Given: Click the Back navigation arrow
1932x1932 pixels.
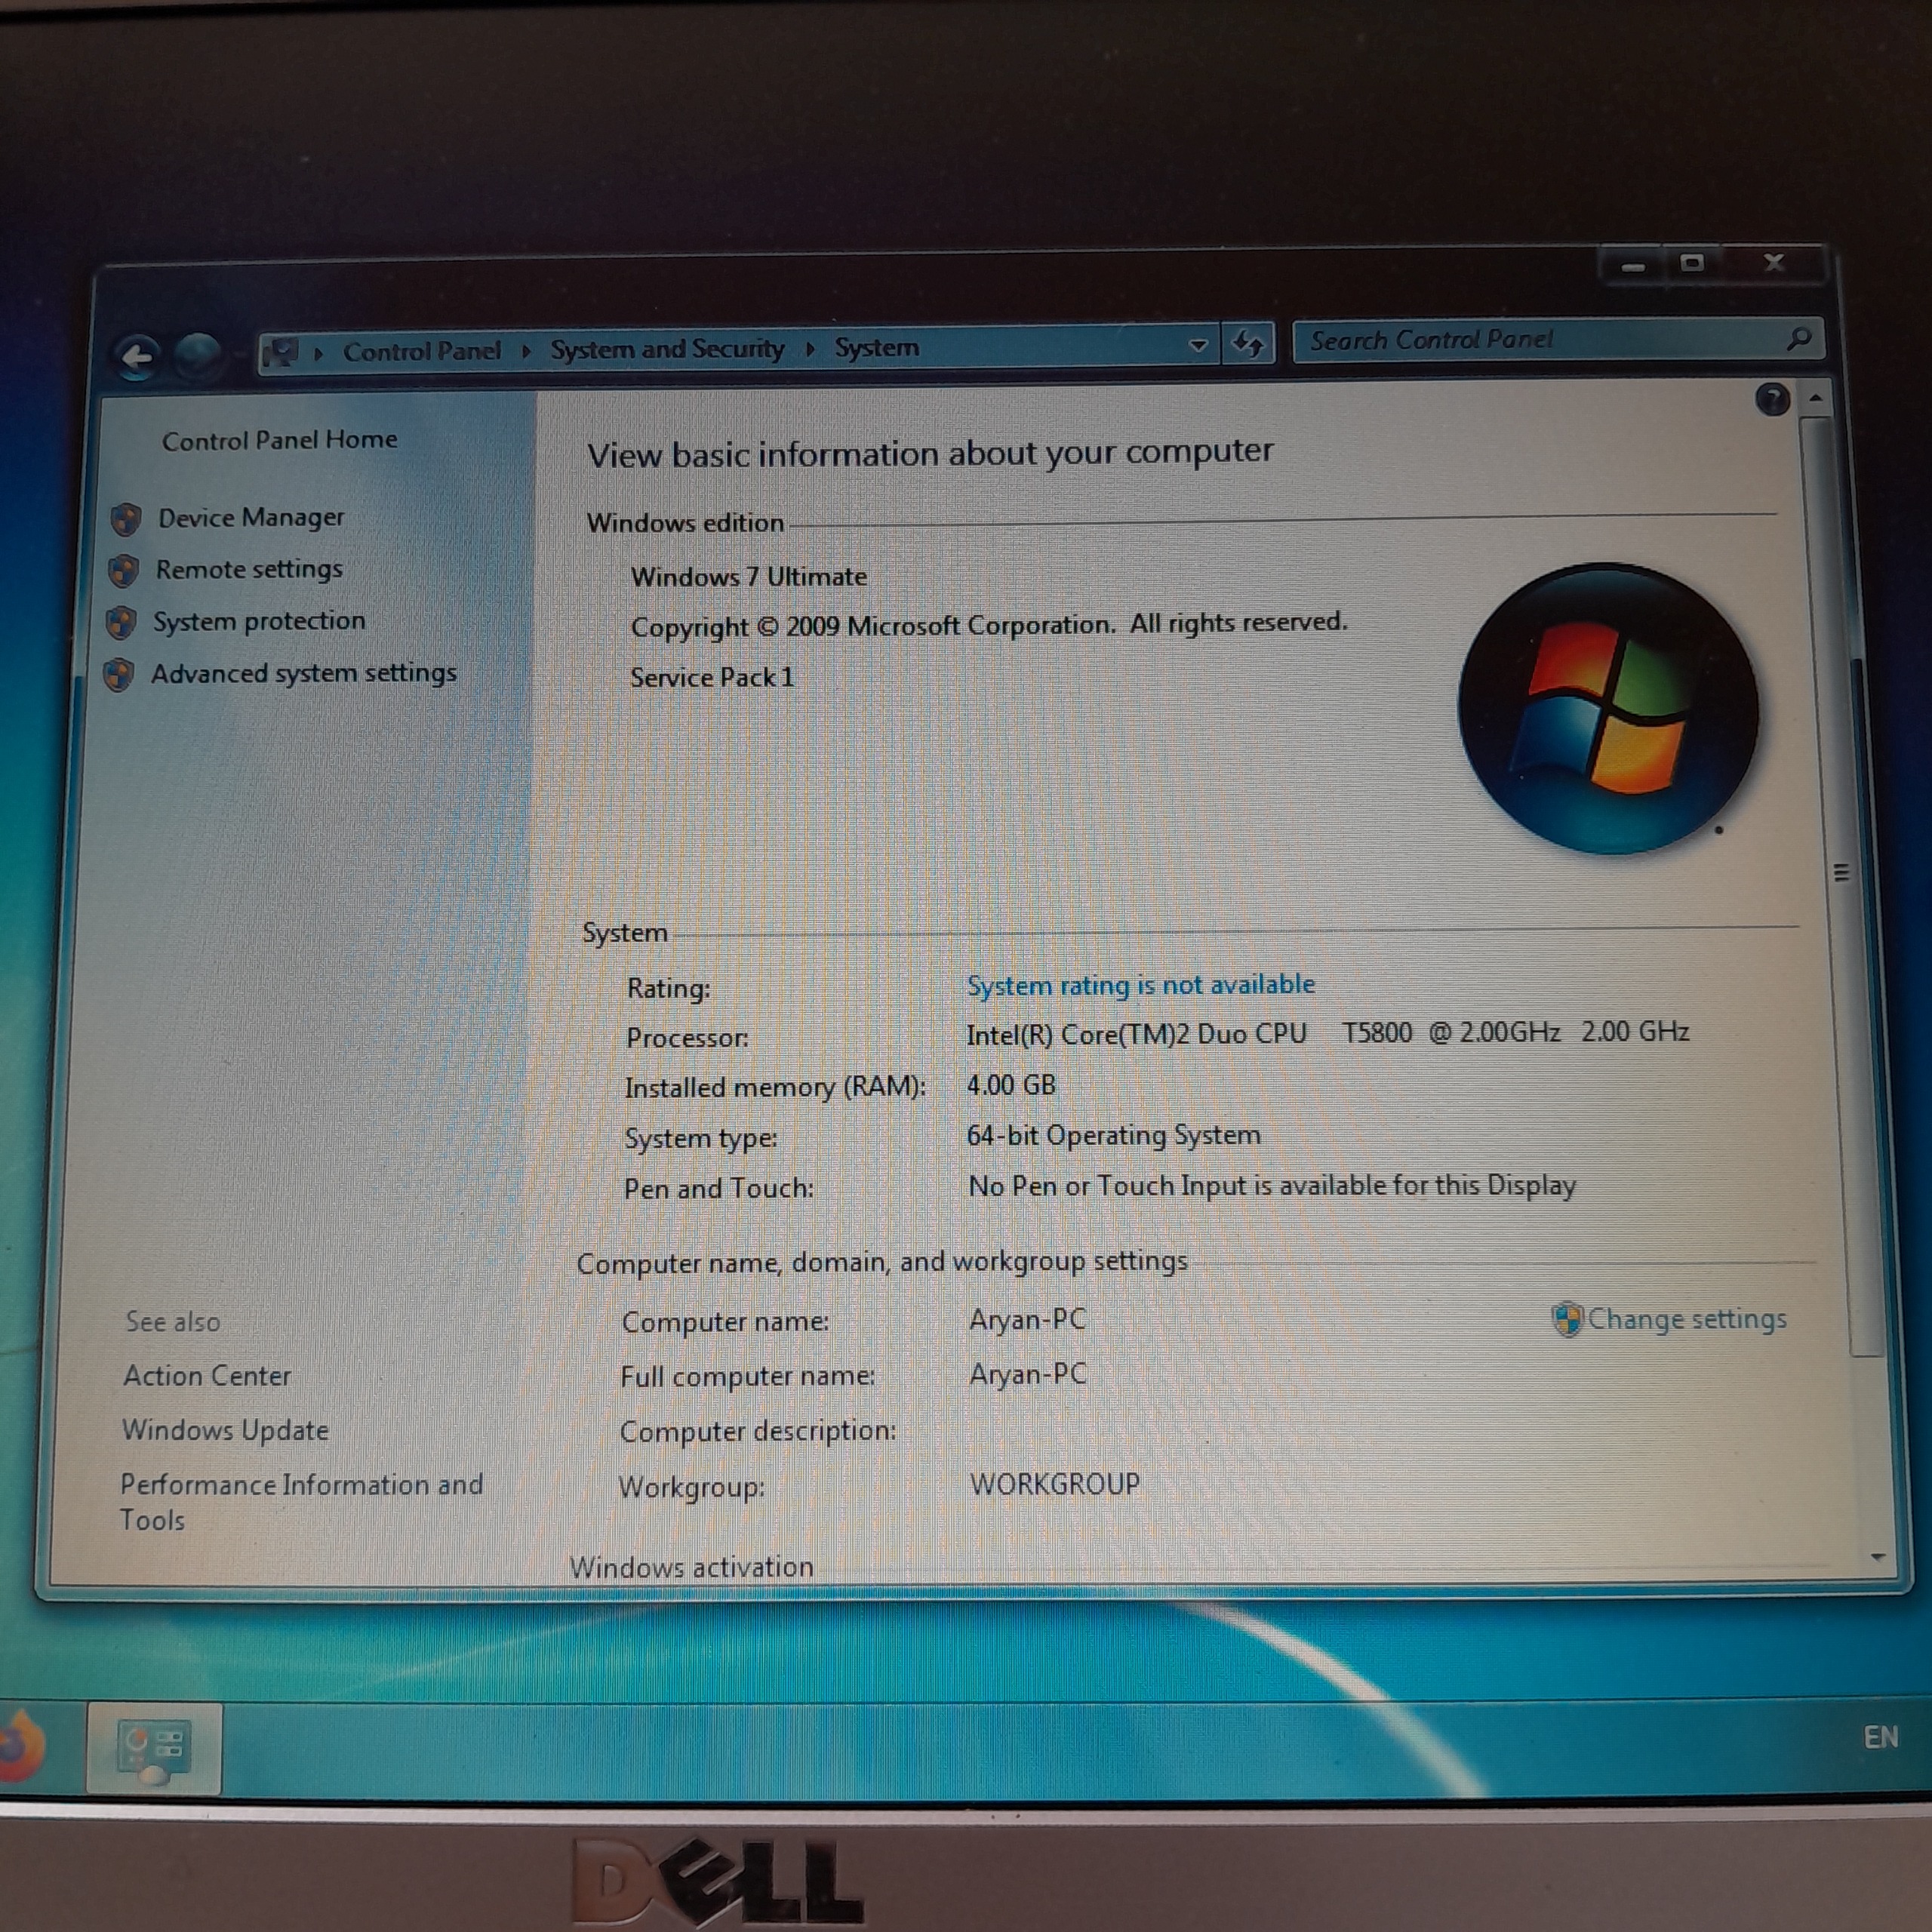Looking at the screenshot, I should point(137,356).
